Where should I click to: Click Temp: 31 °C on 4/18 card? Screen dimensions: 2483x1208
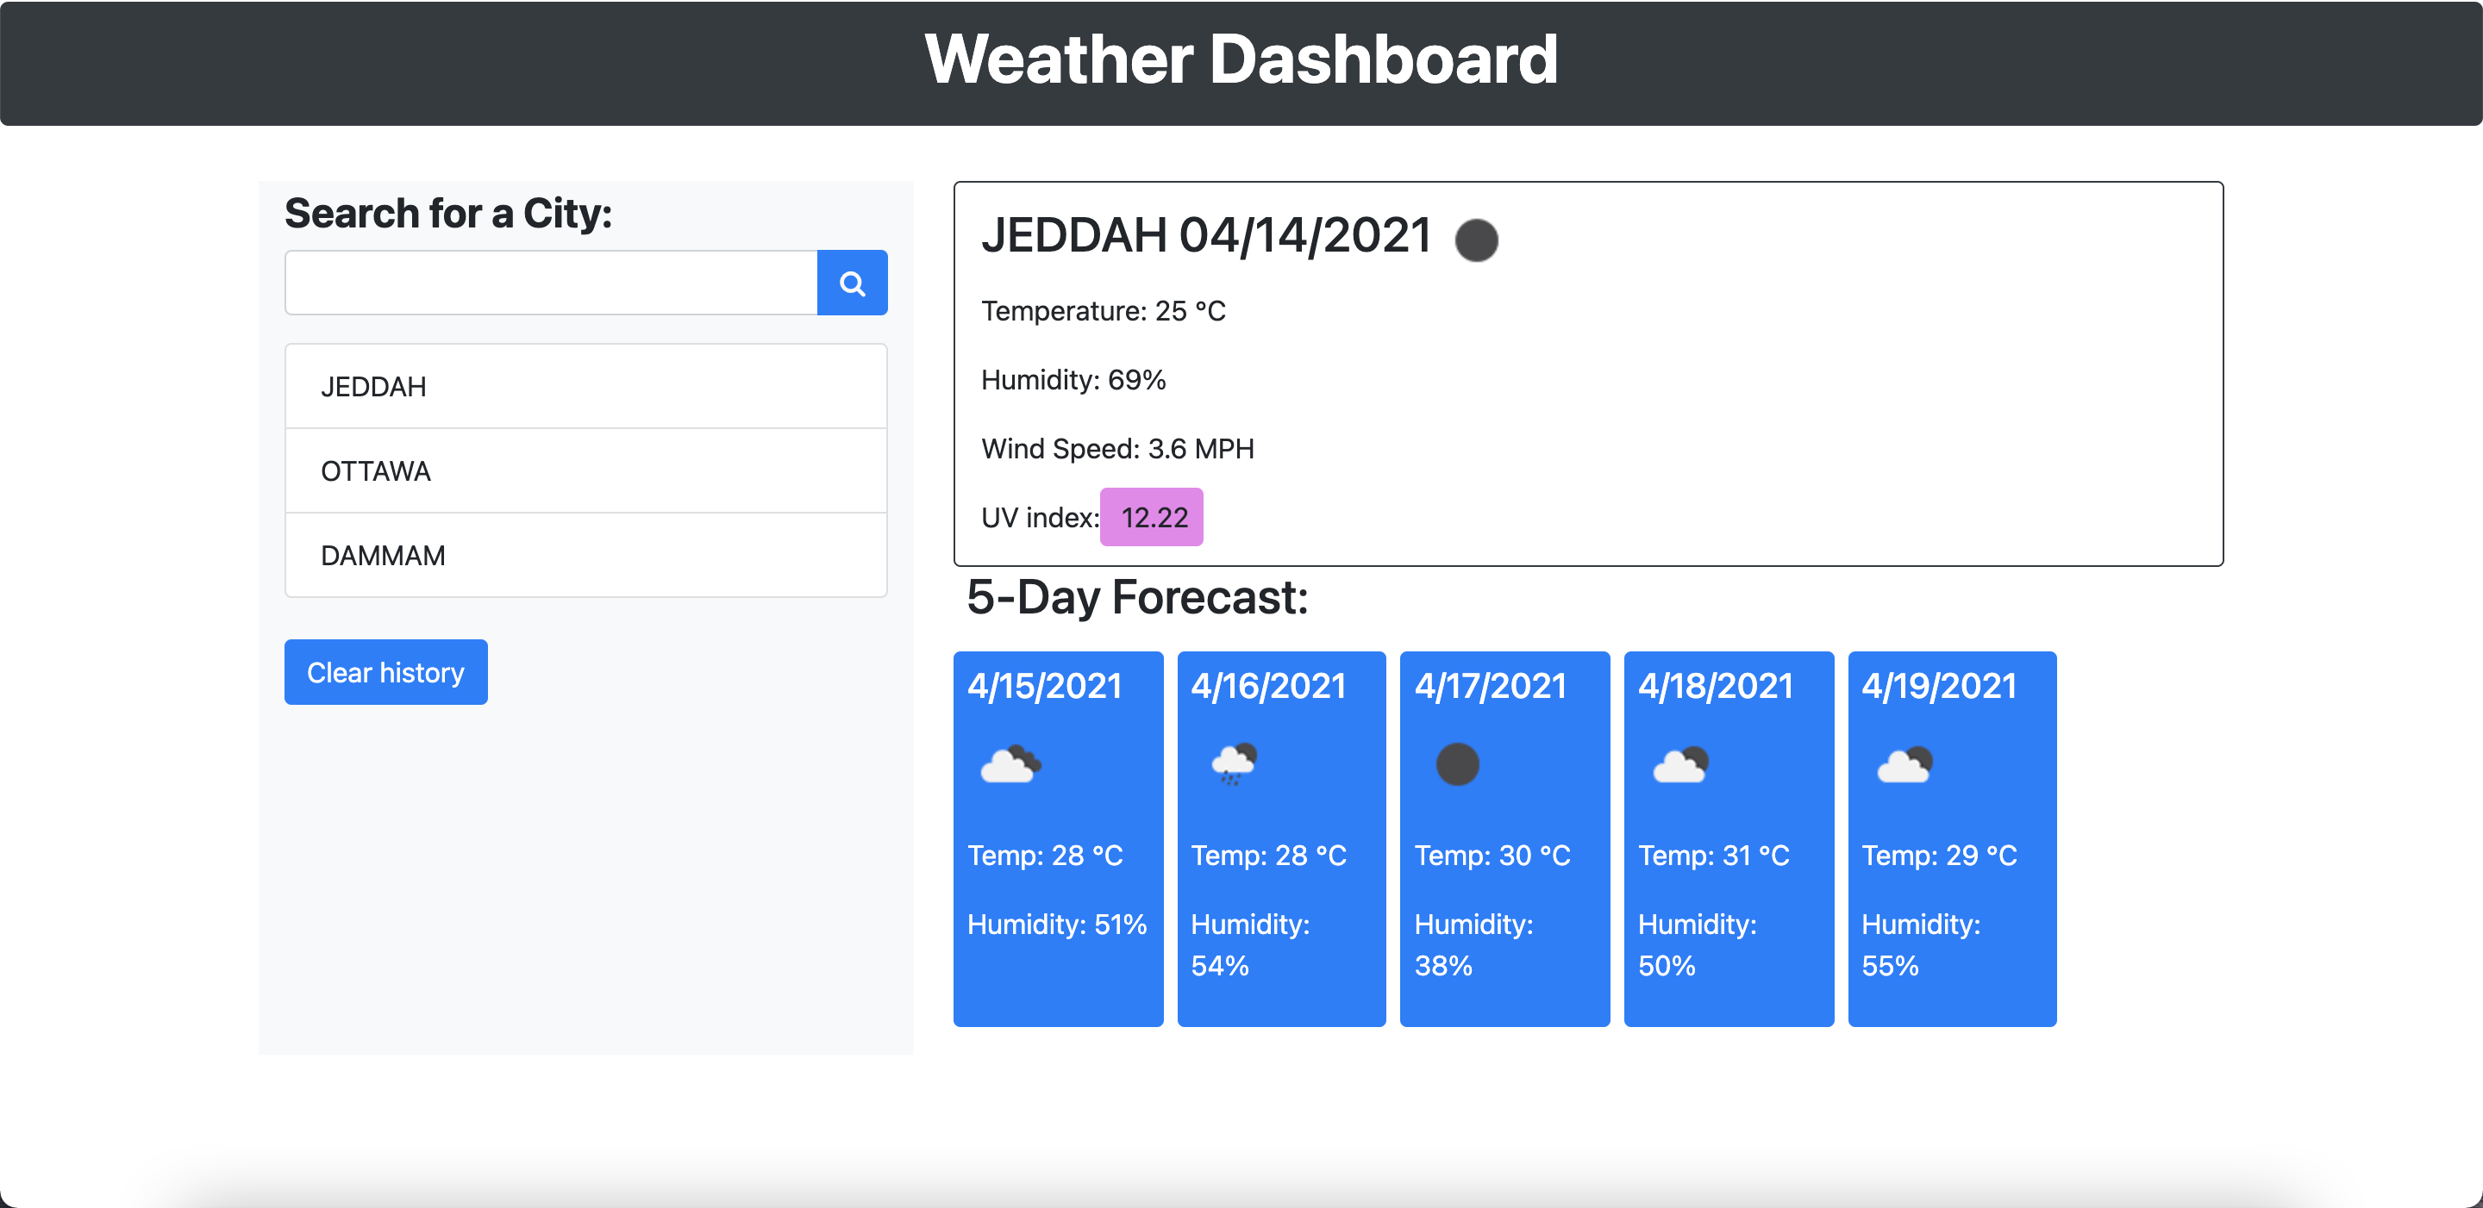(1713, 856)
